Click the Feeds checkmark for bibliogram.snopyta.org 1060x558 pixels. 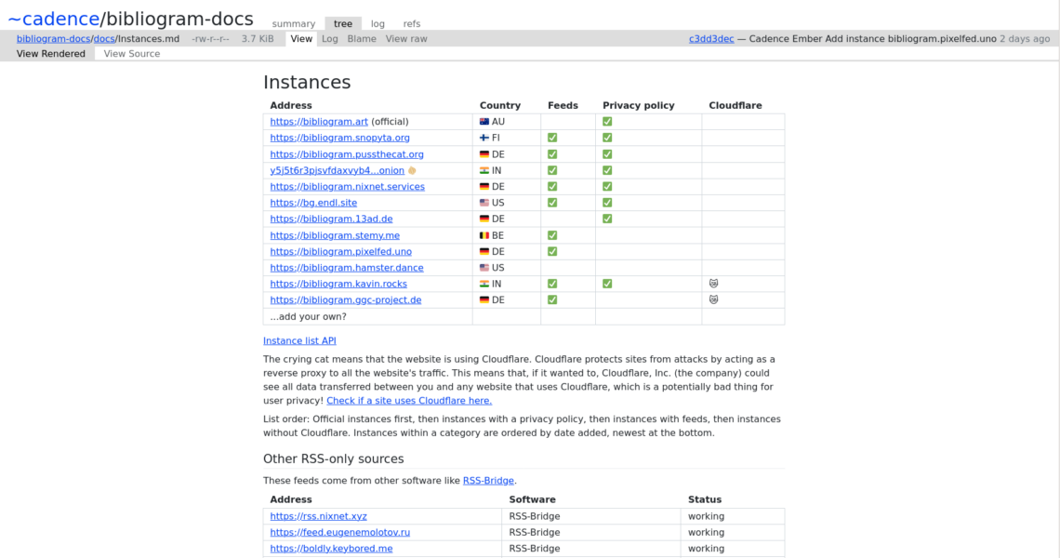[x=552, y=138]
